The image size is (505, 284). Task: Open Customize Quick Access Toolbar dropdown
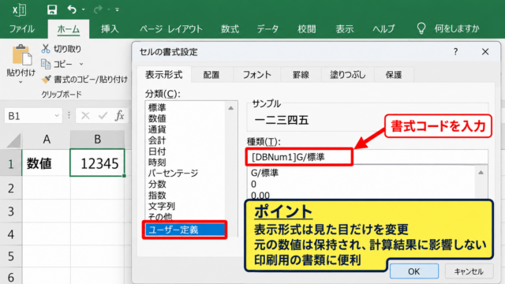coord(118,9)
